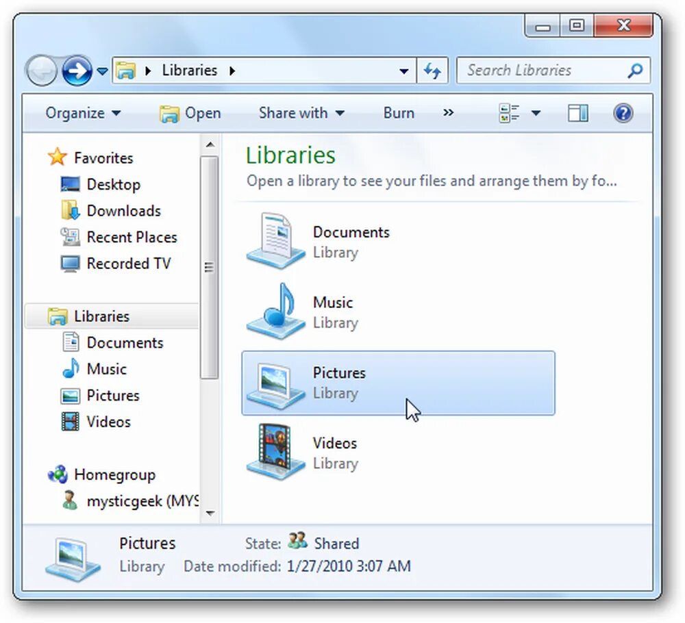The width and height of the screenshot is (685, 623).
Task: Click the Forward navigation arrow button
Action: [x=77, y=71]
